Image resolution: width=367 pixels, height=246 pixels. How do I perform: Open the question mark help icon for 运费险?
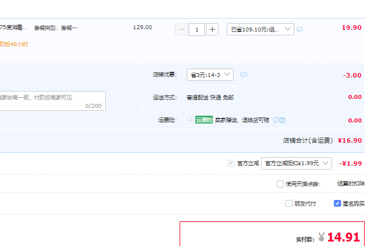coord(283,120)
